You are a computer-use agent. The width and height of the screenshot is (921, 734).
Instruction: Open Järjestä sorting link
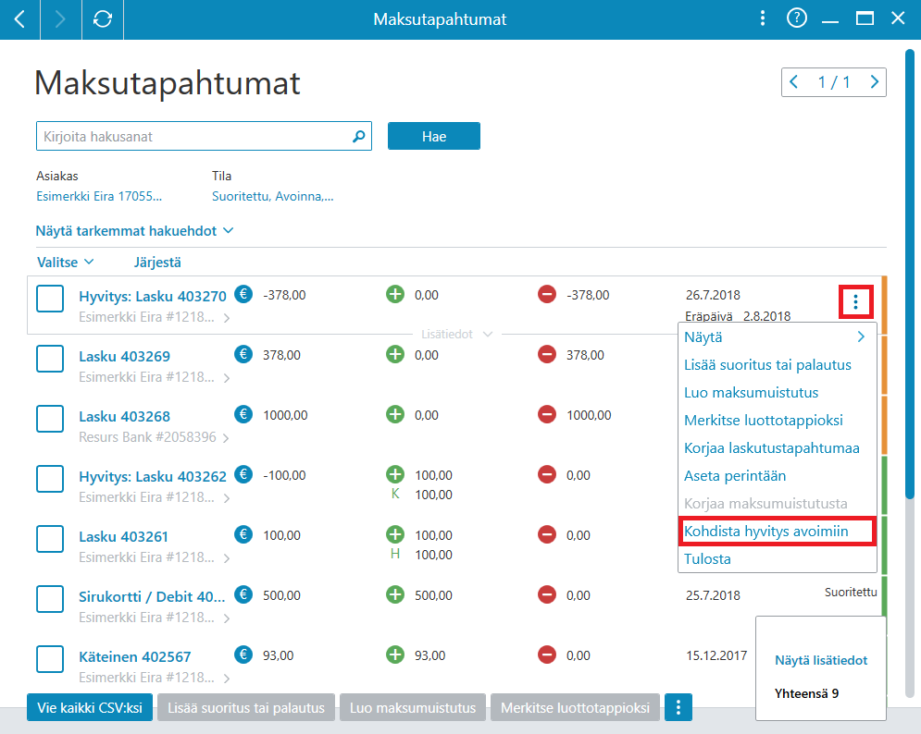(157, 263)
